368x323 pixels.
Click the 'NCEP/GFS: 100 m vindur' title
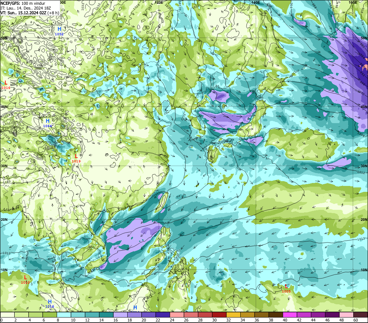23,3
